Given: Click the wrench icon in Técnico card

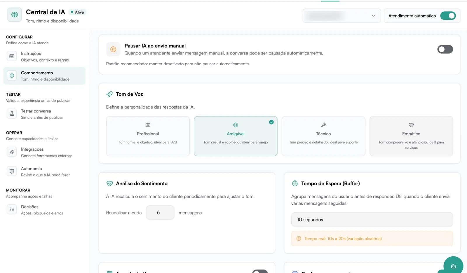Looking at the screenshot, I should 323,125.
